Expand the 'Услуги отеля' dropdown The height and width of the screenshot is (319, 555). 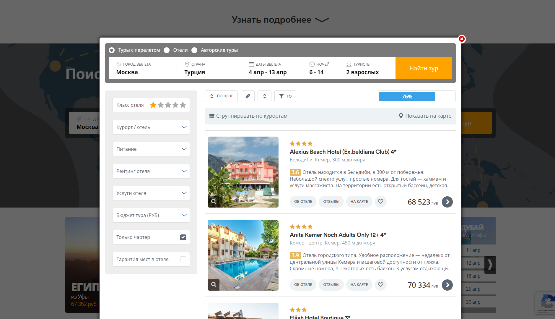point(151,193)
